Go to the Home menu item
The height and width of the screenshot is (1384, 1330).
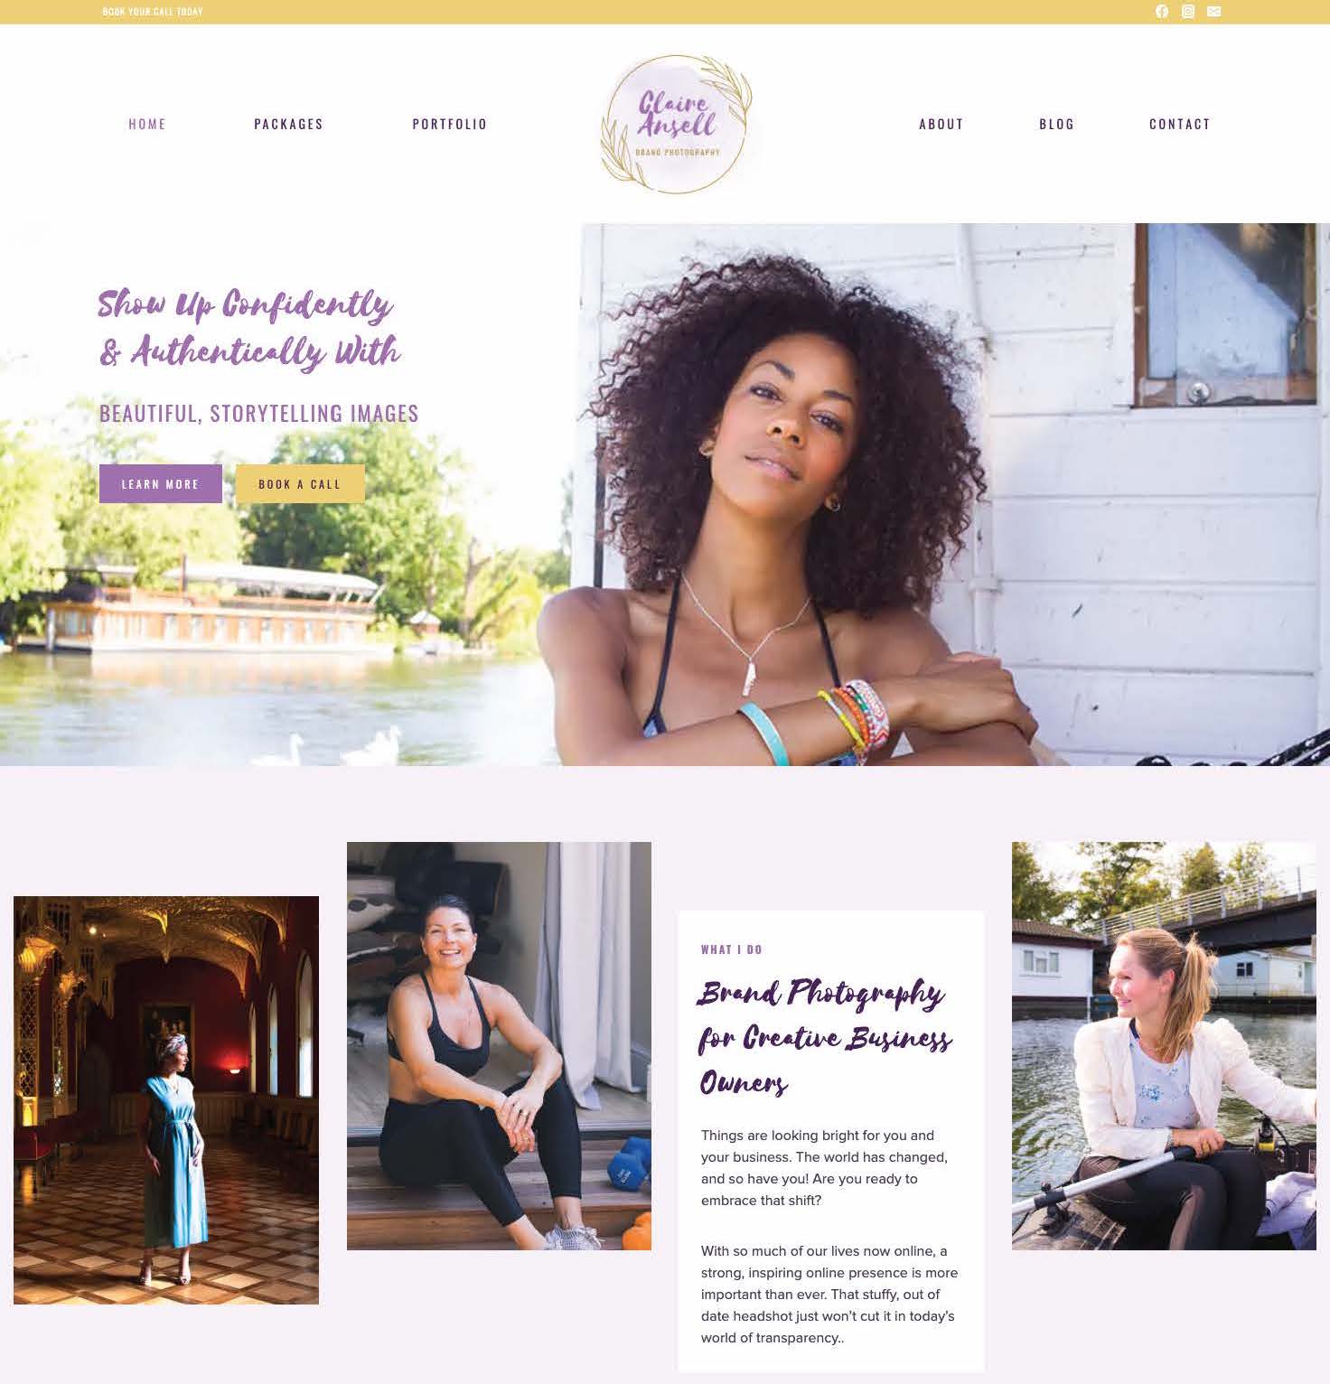(147, 124)
